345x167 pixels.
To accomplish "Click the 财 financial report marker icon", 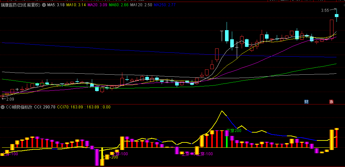I will click(306, 102).
